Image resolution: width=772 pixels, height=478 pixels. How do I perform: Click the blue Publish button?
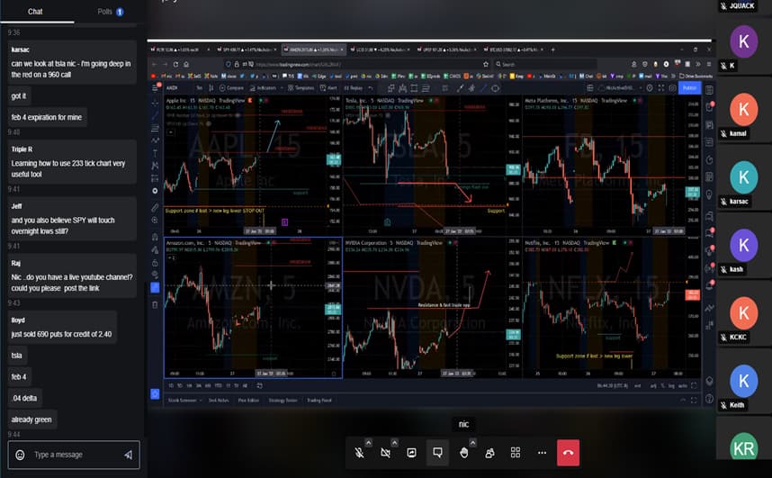click(689, 87)
